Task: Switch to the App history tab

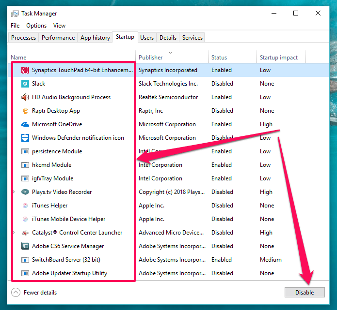Action: click(95, 38)
